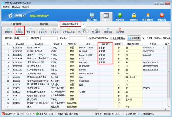This screenshot has height=117, width=172.
Task: Click 销售部门 column header
Action: coord(105,44)
